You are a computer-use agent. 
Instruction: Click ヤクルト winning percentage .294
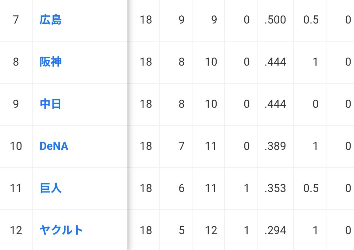click(x=275, y=230)
